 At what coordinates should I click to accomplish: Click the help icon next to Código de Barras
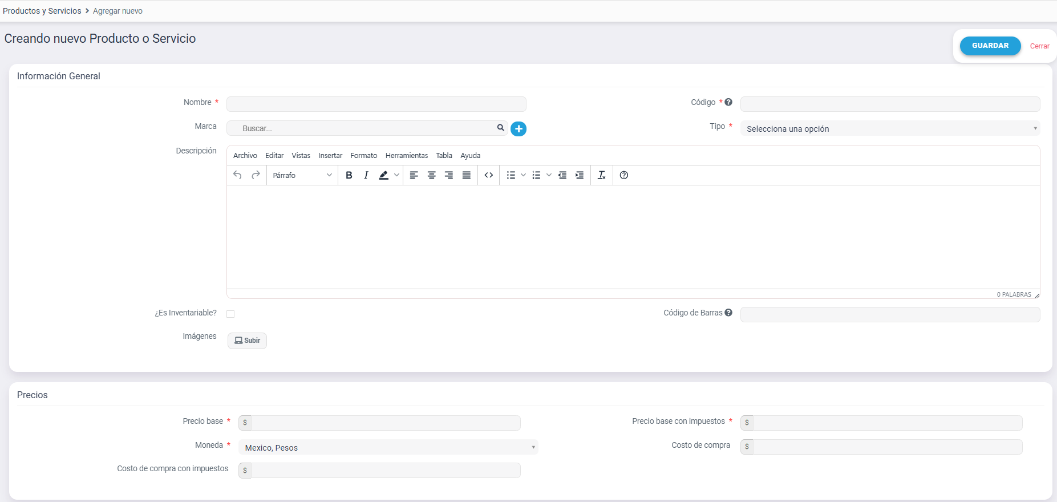point(728,313)
